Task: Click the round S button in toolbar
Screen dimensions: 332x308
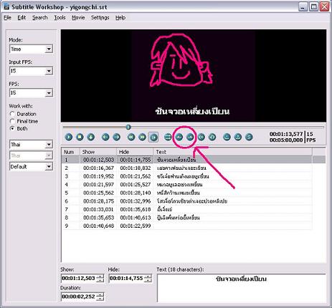Action: point(249,137)
